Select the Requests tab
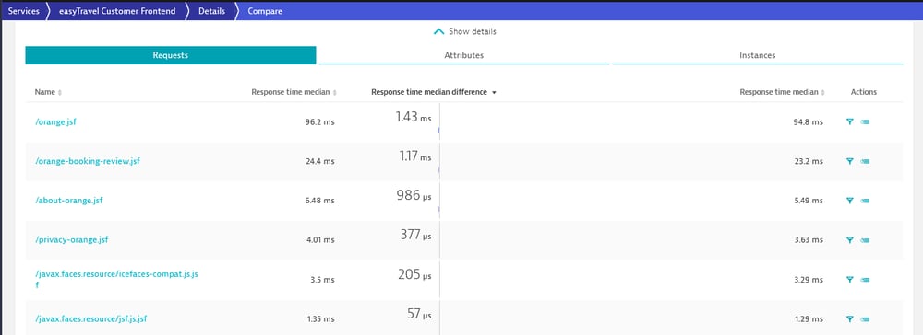923x335 pixels. [171, 55]
